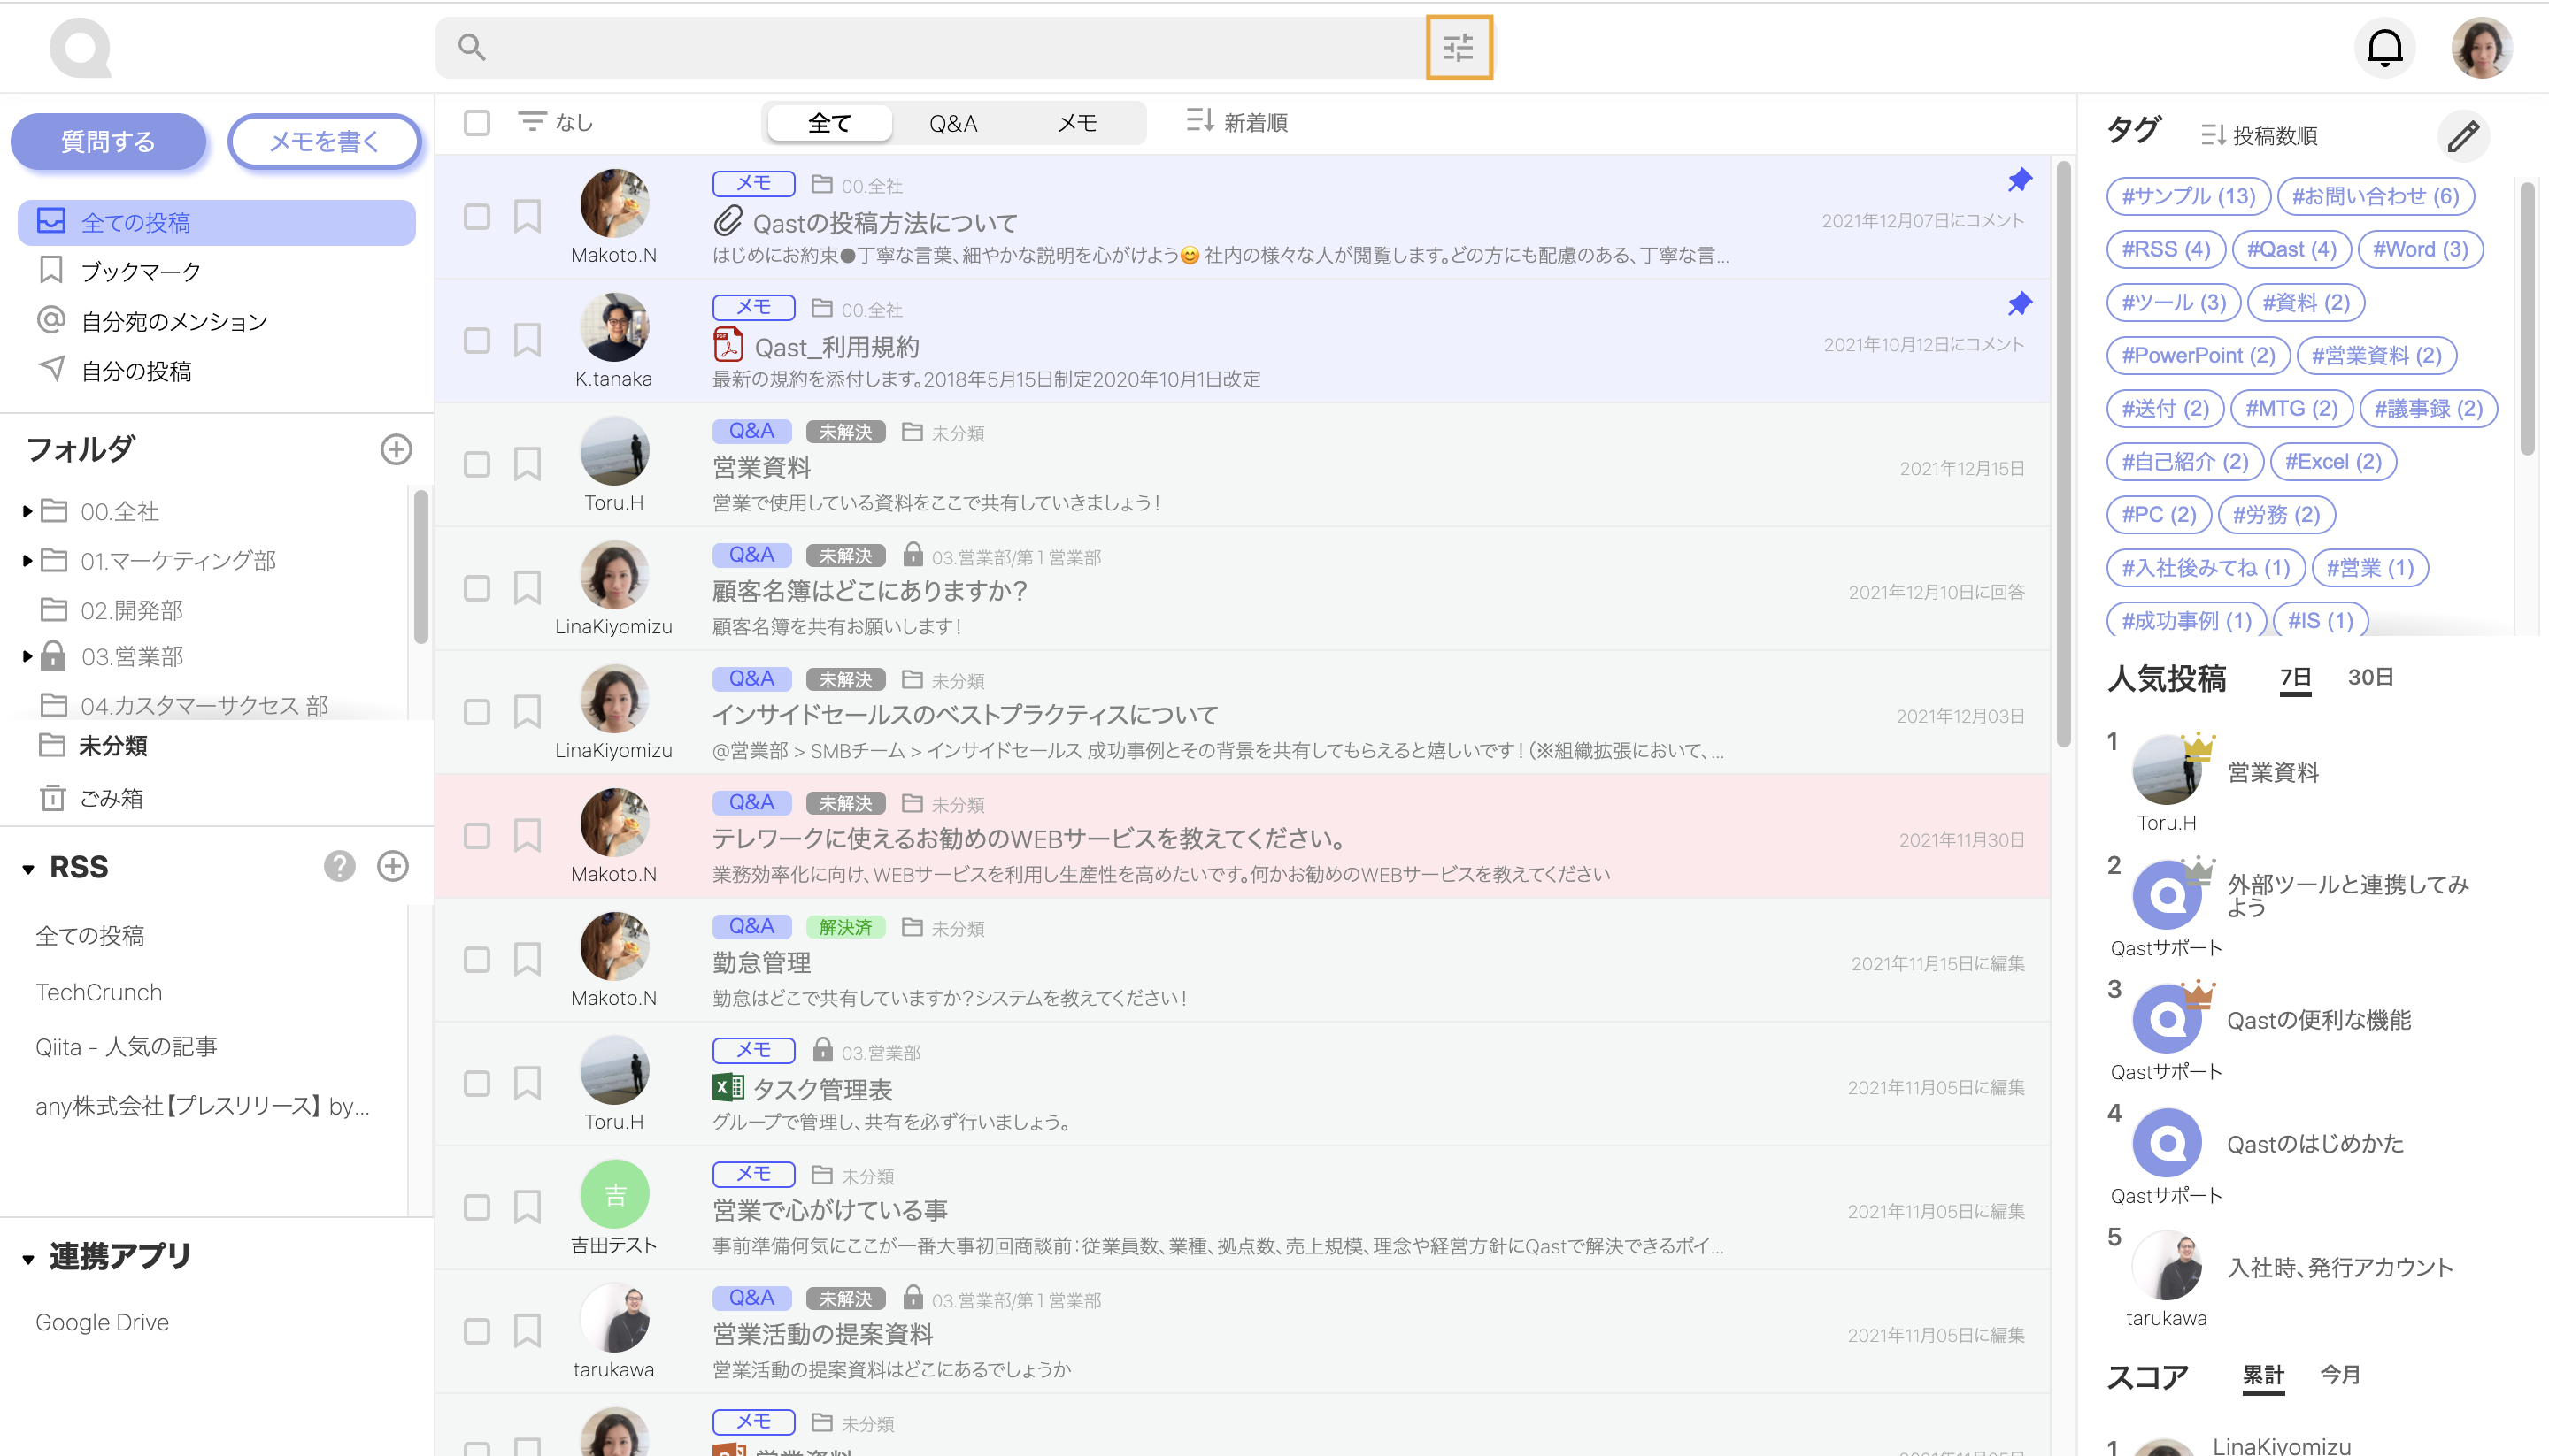Image resolution: width=2549 pixels, height=1456 pixels.
Task: Add a new RSS feed with plus icon
Action: (x=392, y=866)
